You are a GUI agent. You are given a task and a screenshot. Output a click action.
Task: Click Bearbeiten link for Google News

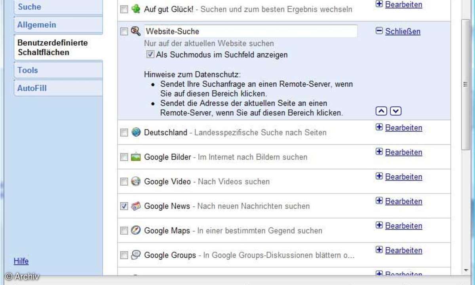(x=404, y=201)
